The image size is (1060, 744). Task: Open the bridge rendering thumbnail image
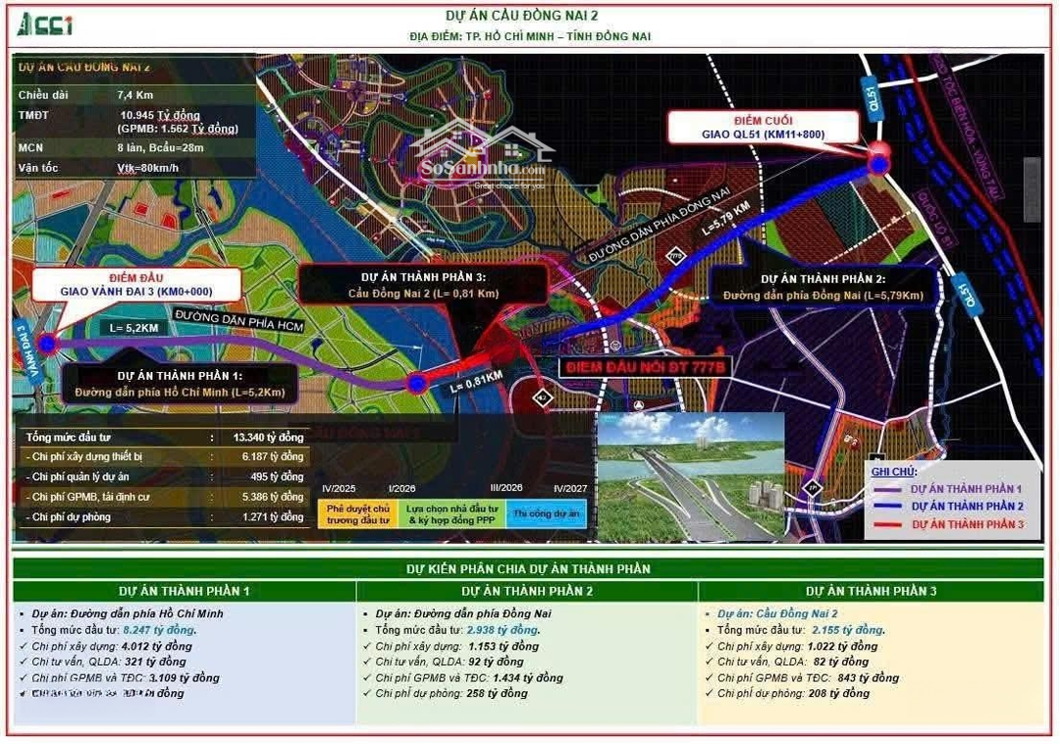click(x=690, y=475)
